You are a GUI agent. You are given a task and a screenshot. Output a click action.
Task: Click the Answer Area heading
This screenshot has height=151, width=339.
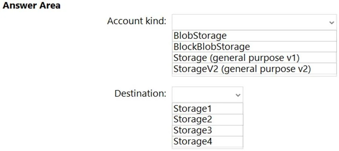click(32, 6)
